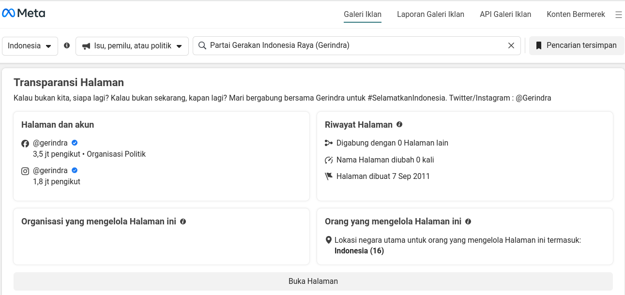625x295 pixels.
Task: Click Organisasi yang mengelola Halaman ini heading
Action: (99, 221)
